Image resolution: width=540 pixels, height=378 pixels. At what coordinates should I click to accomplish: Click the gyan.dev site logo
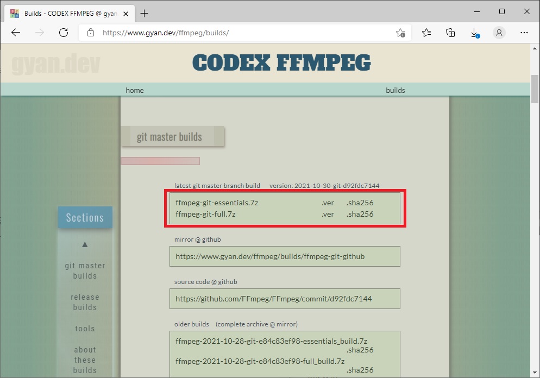coord(56,64)
